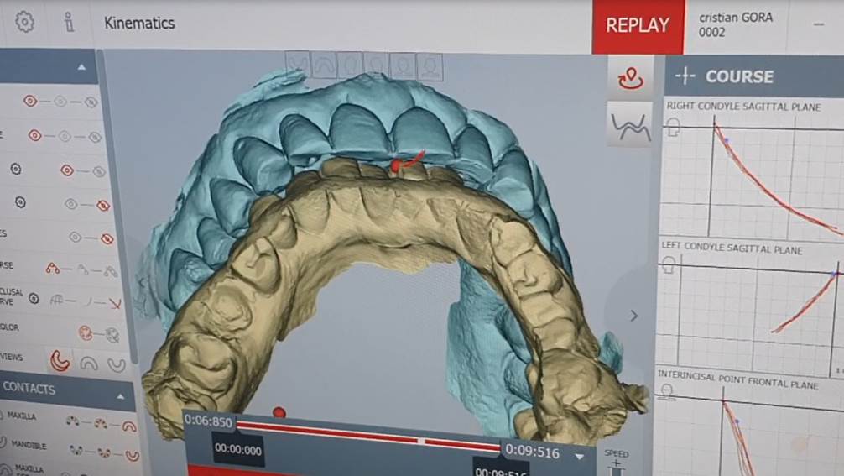The height and width of the screenshot is (476, 844).
Task: Select the upper arch view preset thumbnail
Action: click(324, 65)
